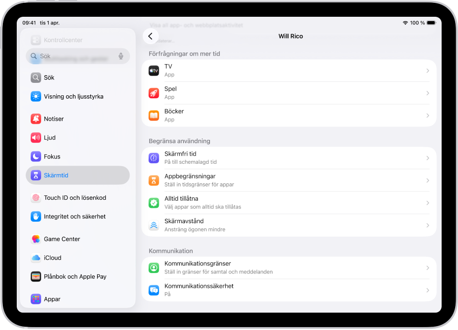
Task: Tap the Appar grid icon
Action: (36, 299)
